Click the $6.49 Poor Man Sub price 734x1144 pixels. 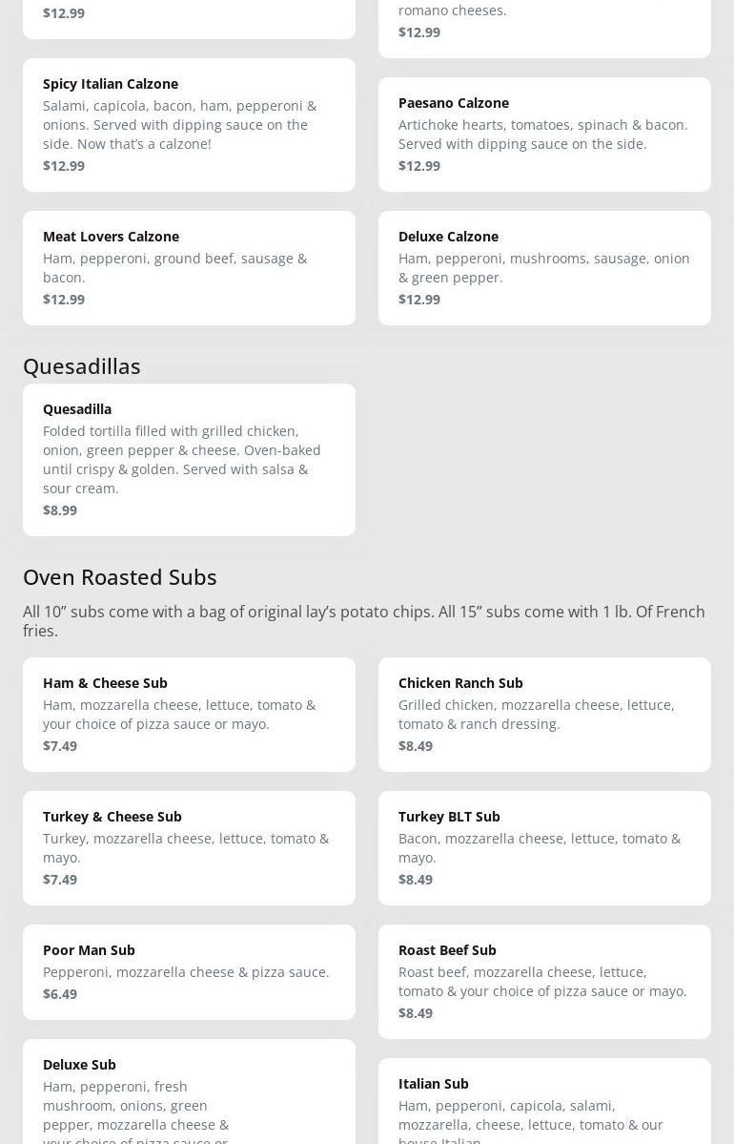(60, 993)
